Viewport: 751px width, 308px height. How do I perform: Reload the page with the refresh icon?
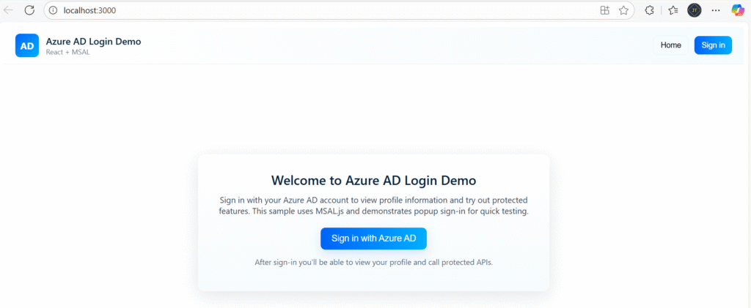click(x=30, y=10)
